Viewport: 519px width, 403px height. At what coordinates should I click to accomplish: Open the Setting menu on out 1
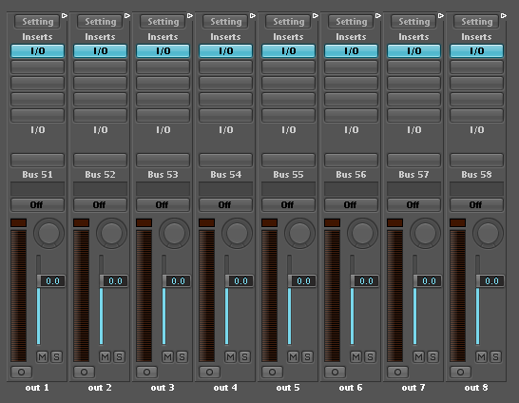tap(37, 22)
